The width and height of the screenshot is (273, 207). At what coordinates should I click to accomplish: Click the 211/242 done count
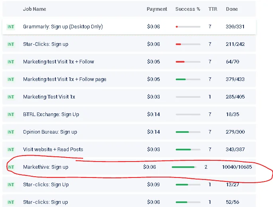coord(235,44)
